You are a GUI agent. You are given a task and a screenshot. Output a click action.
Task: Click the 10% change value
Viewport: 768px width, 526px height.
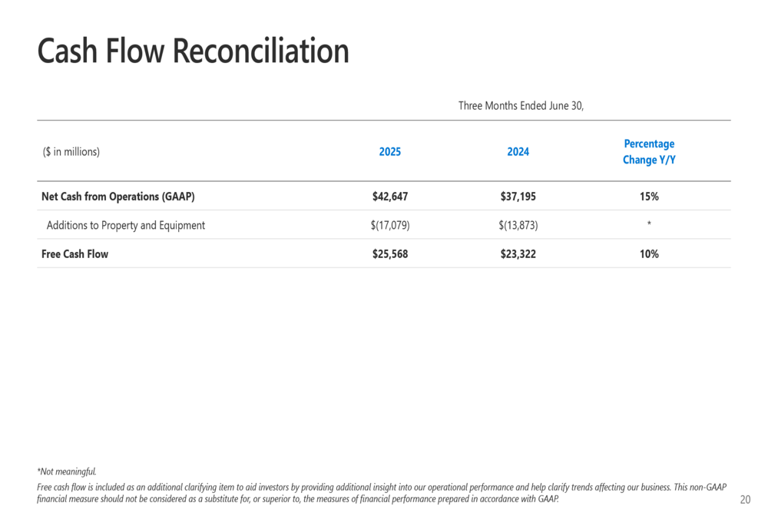[649, 253]
